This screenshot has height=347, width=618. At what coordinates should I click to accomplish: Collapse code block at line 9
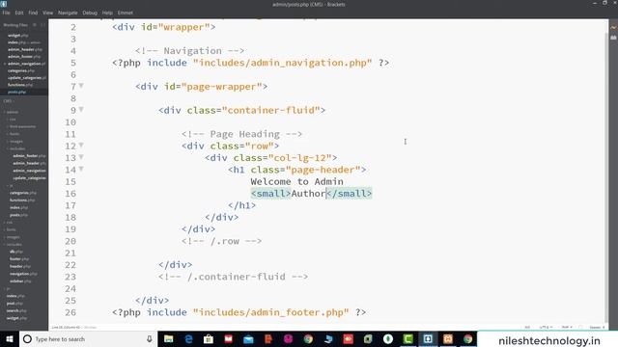click(81, 109)
